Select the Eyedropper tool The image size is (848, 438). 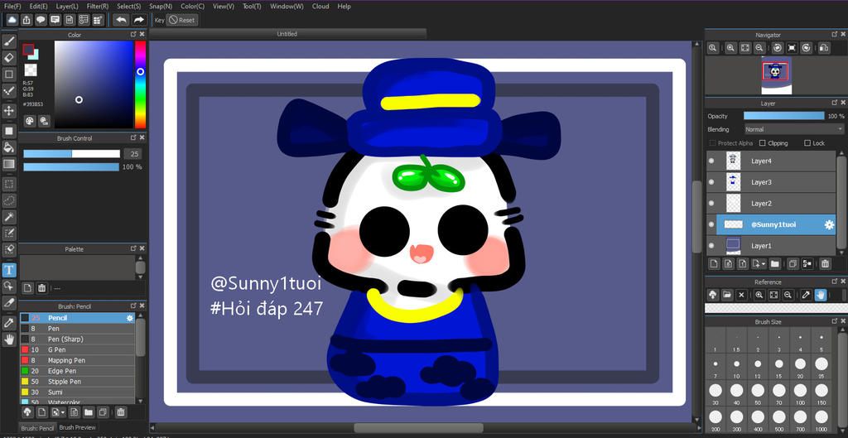tap(8, 323)
